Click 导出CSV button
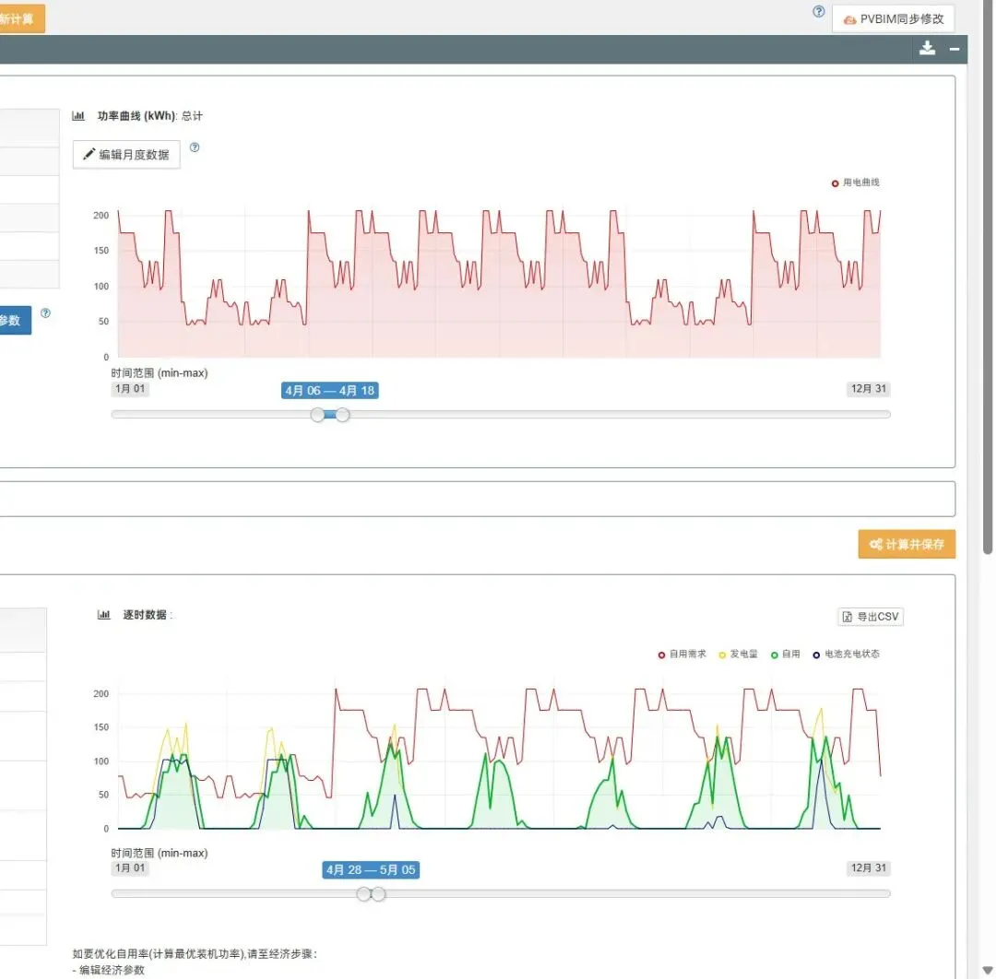The image size is (996, 979). pos(871,617)
